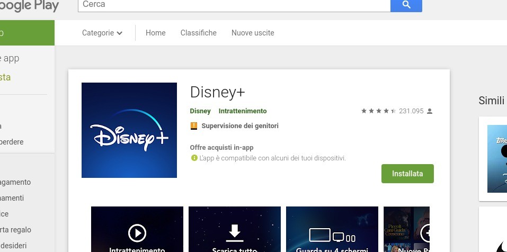Go to the Home tab
Screen dimensions: 507x252
[156, 33]
